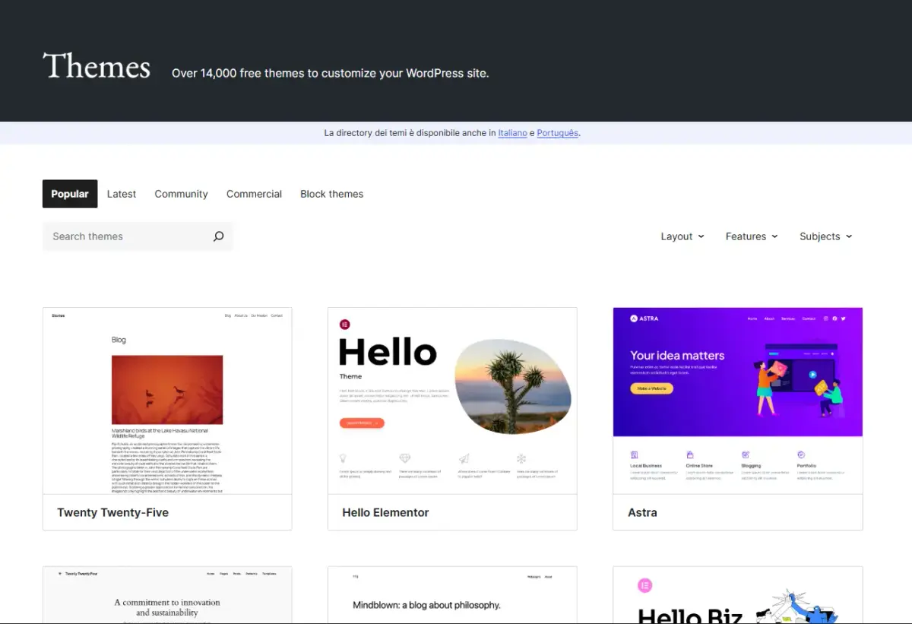Click the Blogging pencil icon in Astra preview
The height and width of the screenshot is (624, 912).
[x=746, y=454]
